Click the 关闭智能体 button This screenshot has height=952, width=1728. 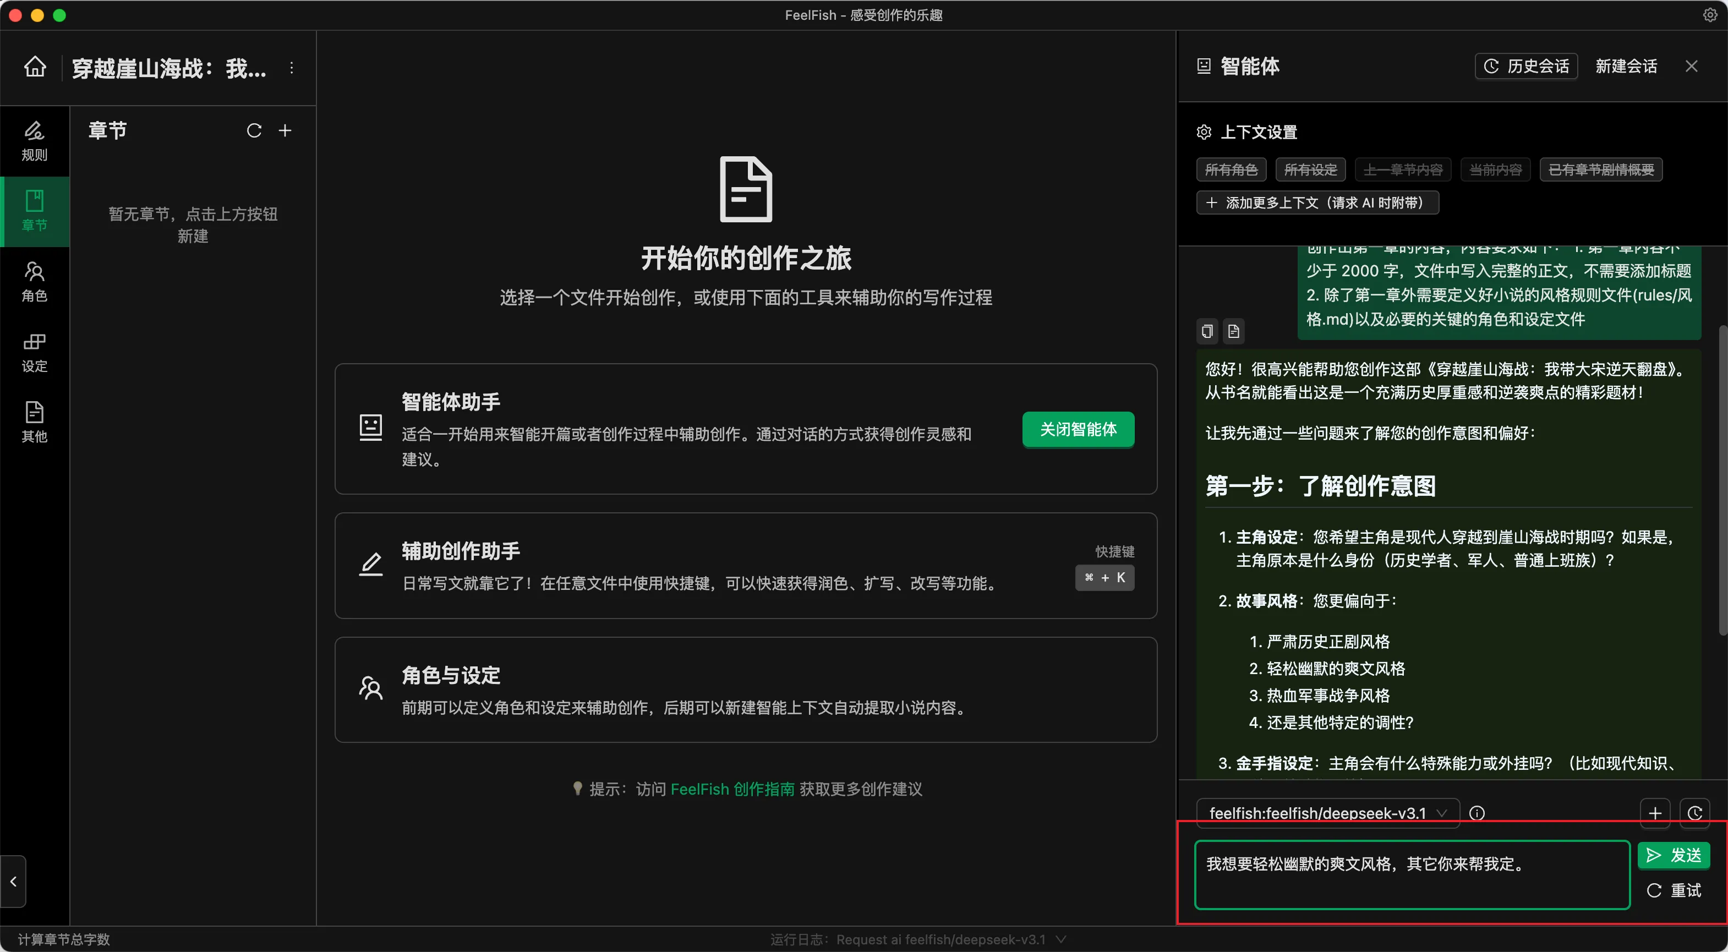[x=1078, y=429]
